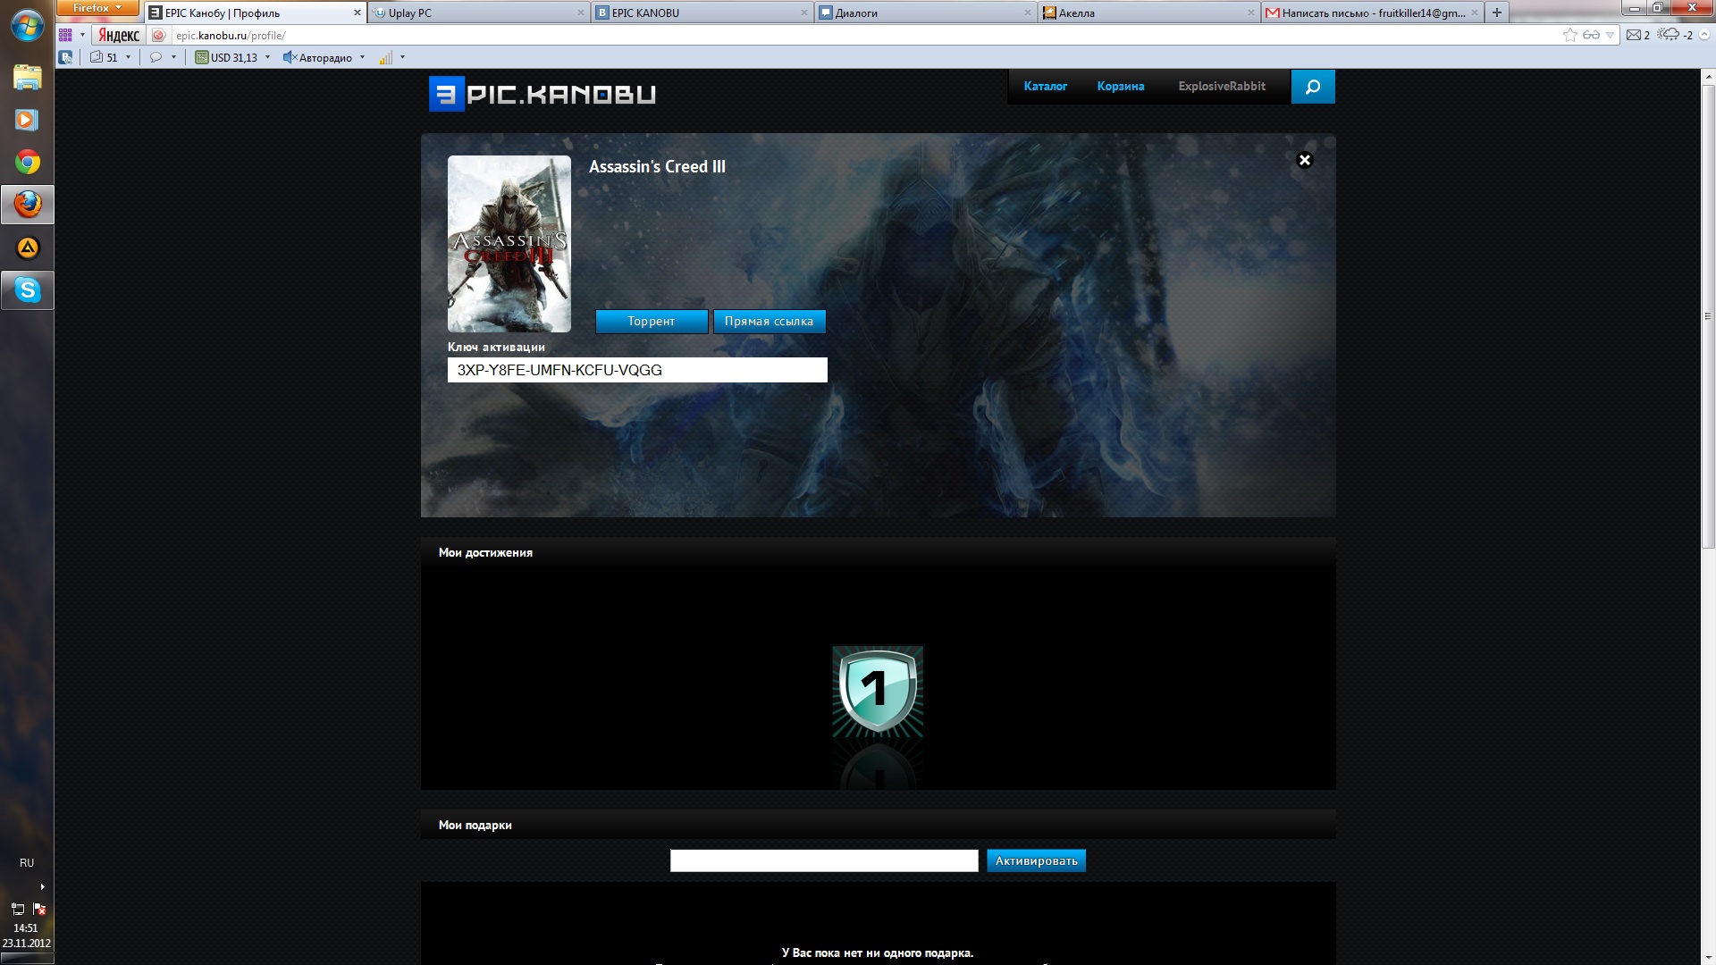Switch to the Uplay PC tab
Image resolution: width=1716 pixels, height=965 pixels.
pyautogui.click(x=478, y=13)
